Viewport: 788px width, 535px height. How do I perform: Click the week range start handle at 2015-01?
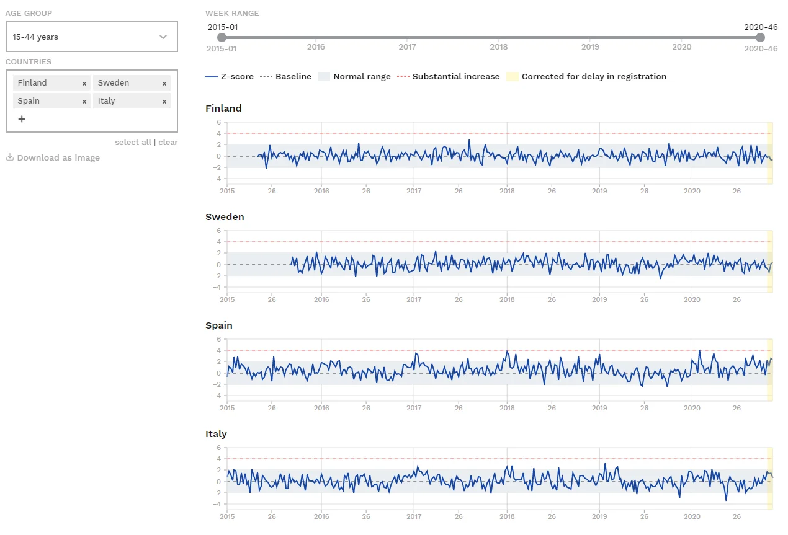(222, 38)
